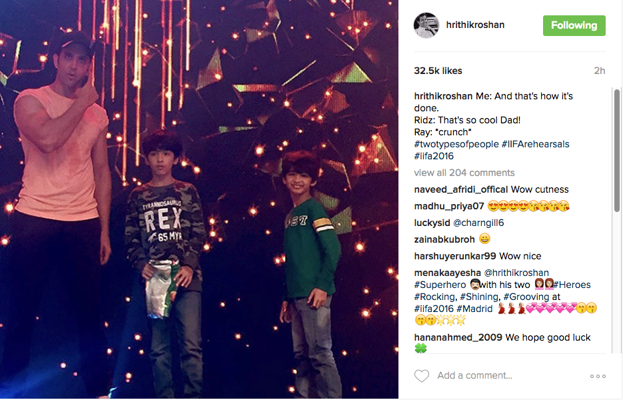623x400 pixels.
Task: Open zainabkubroh's profile
Action: 444,239
